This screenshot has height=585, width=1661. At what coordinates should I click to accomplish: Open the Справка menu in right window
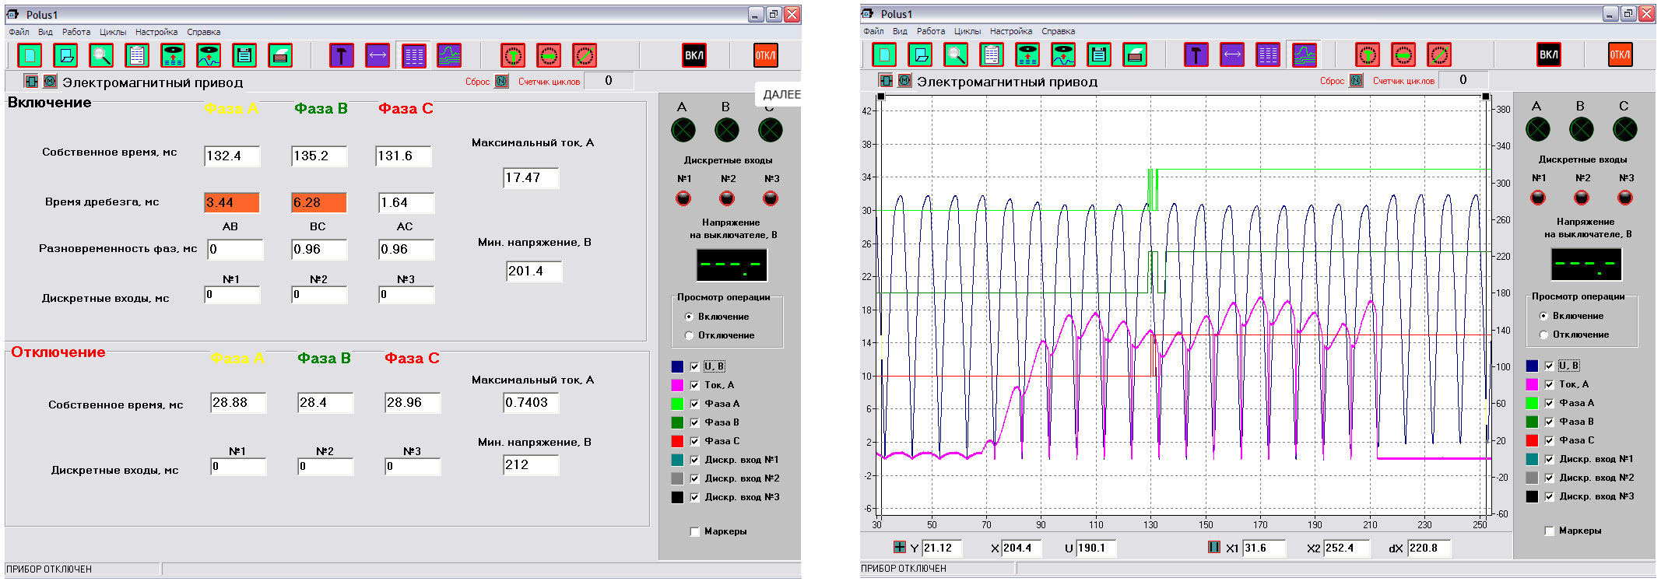(x=1059, y=31)
